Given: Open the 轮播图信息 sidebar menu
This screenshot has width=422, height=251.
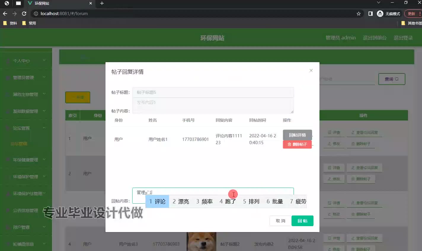Looking at the screenshot, I should (x=26, y=244).
